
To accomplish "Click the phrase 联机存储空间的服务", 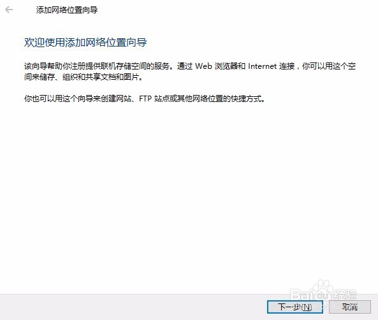I will pyautogui.click(x=135, y=66).
